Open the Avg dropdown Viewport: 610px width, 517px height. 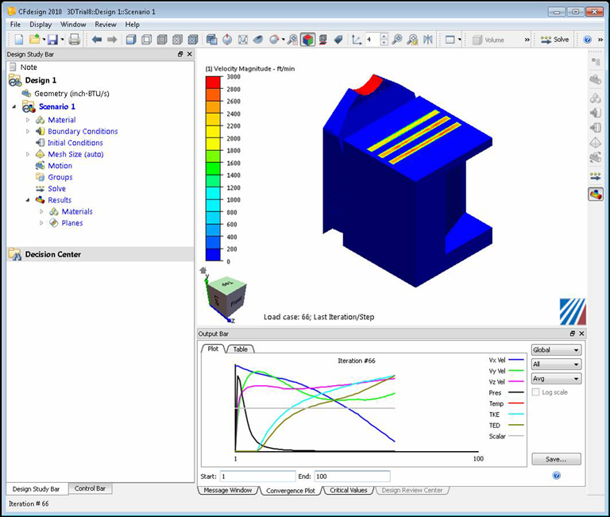556,379
